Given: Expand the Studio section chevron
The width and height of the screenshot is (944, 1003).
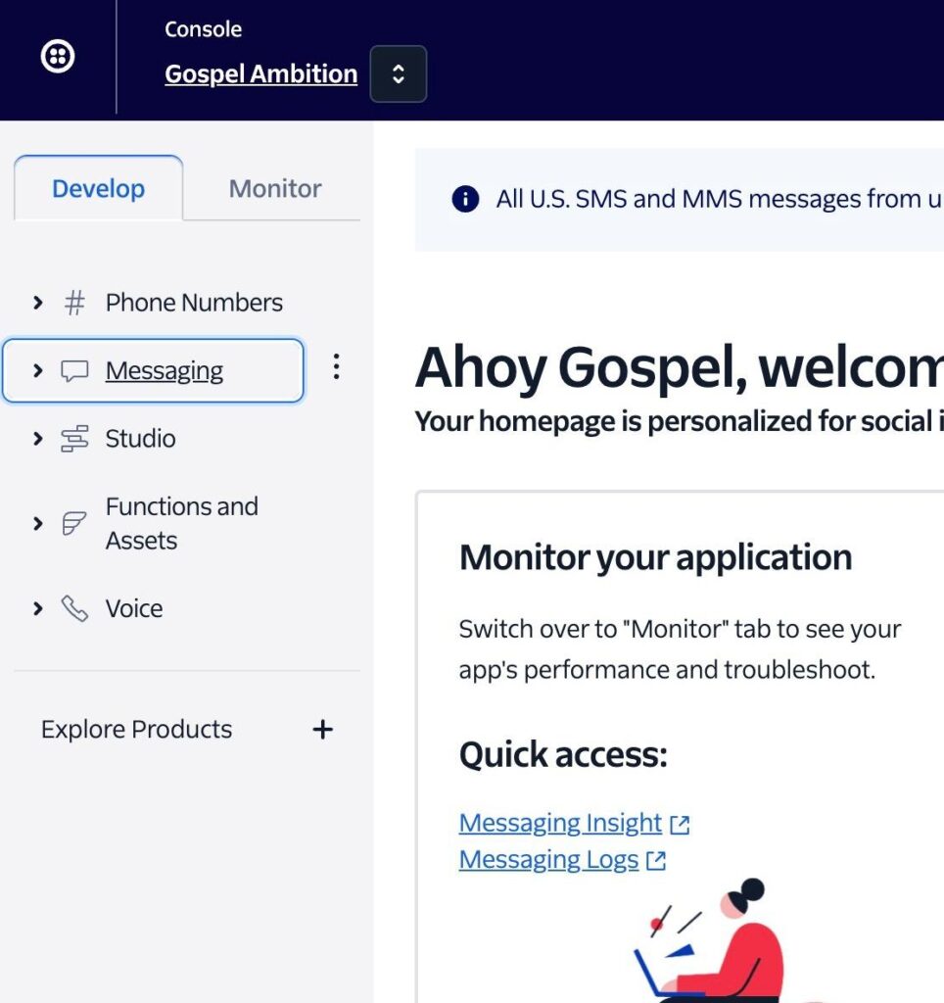Looking at the screenshot, I should click(x=38, y=439).
